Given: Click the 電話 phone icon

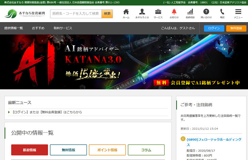Looking at the screenshot, I should tap(222, 14).
